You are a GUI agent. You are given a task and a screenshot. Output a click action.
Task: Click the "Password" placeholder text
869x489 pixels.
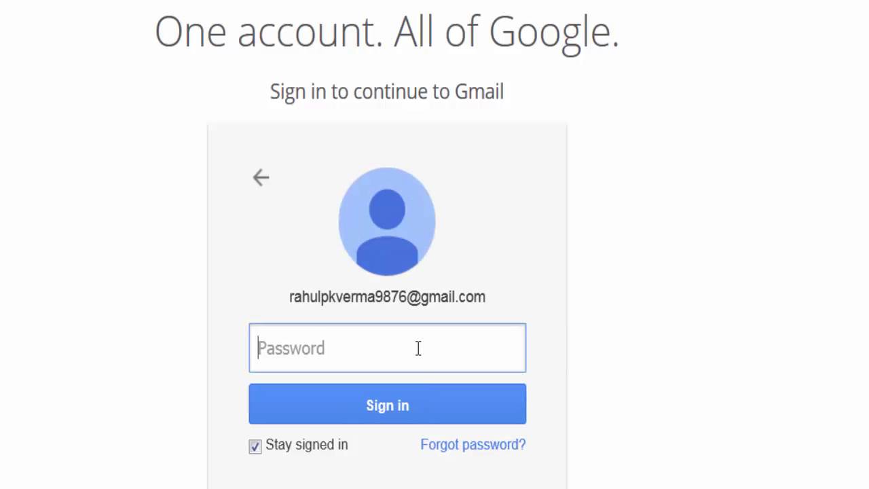point(291,348)
